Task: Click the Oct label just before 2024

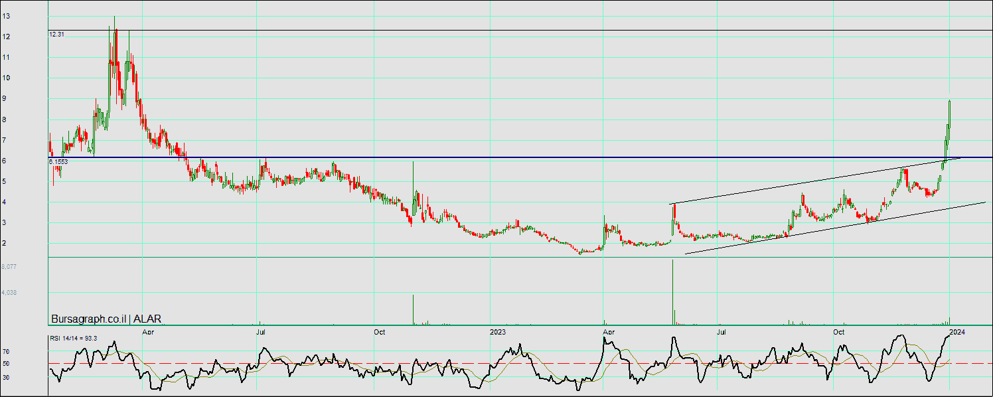Action: pyautogui.click(x=838, y=331)
